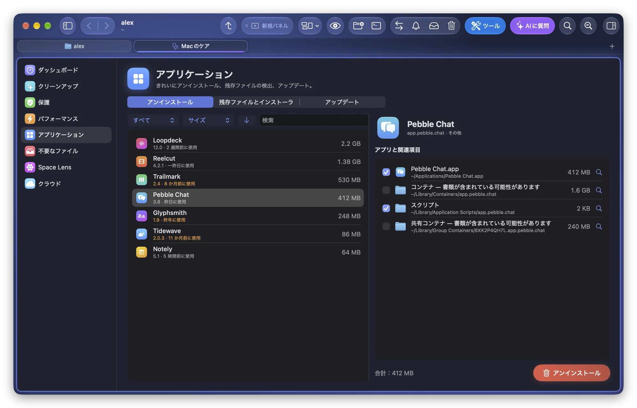This screenshot has height=408, width=637.
Task: Click the new folder icon
Action: pyautogui.click(x=358, y=26)
